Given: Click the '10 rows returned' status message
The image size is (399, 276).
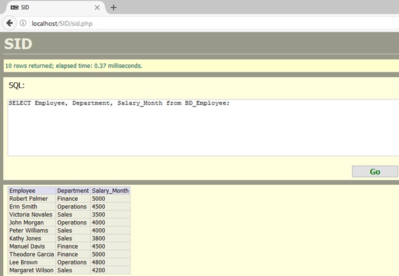Looking at the screenshot, I should pyautogui.click(x=74, y=66).
